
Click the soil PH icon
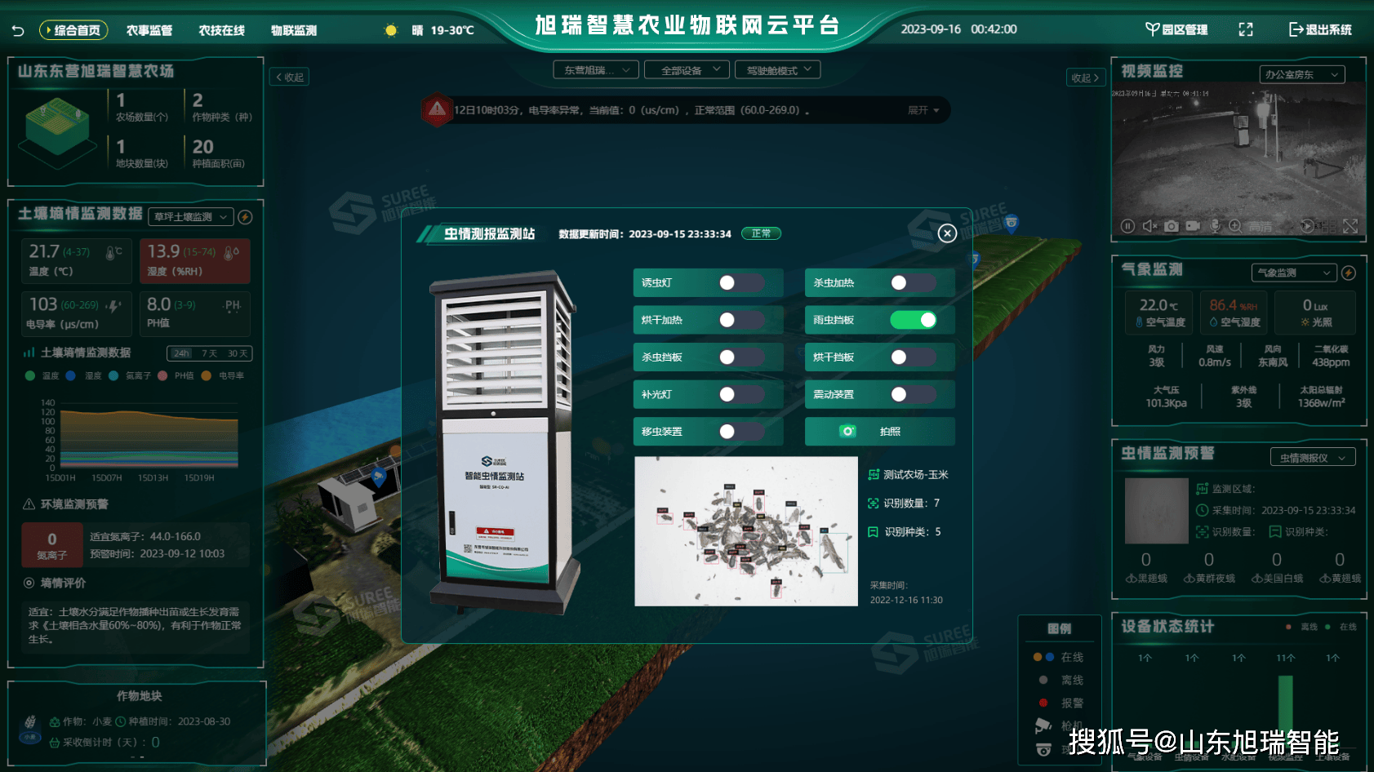click(233, 305)
